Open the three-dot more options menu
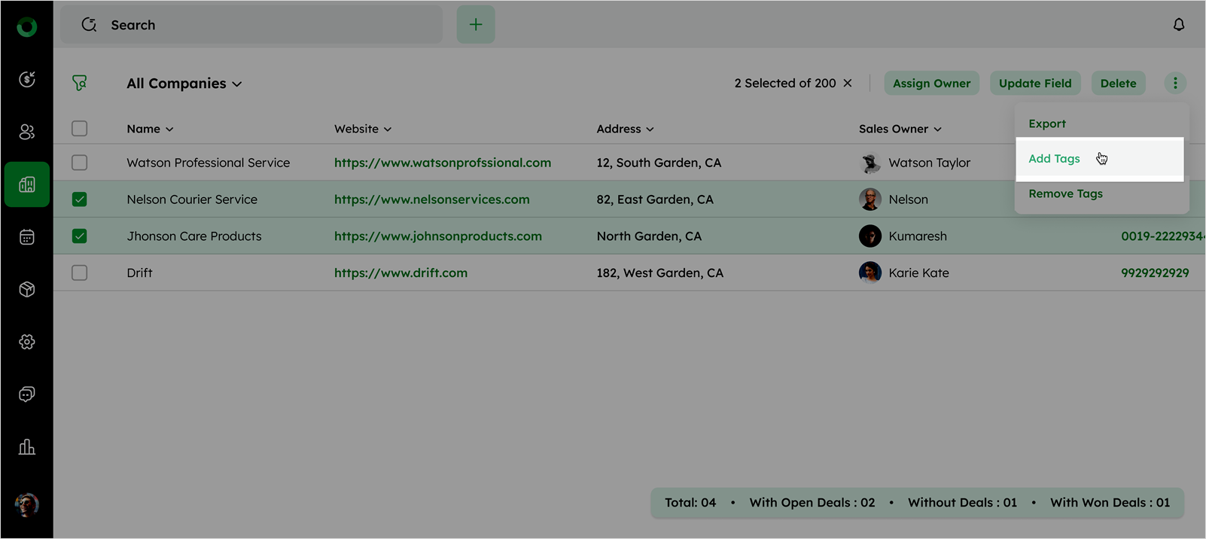1206x539 pixels. click(1175, 84)
